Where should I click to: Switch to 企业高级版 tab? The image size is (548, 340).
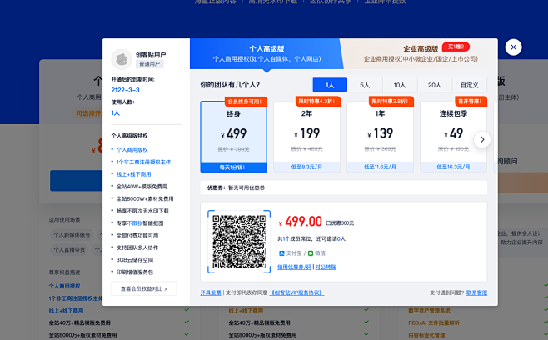(x=421, y=53)
